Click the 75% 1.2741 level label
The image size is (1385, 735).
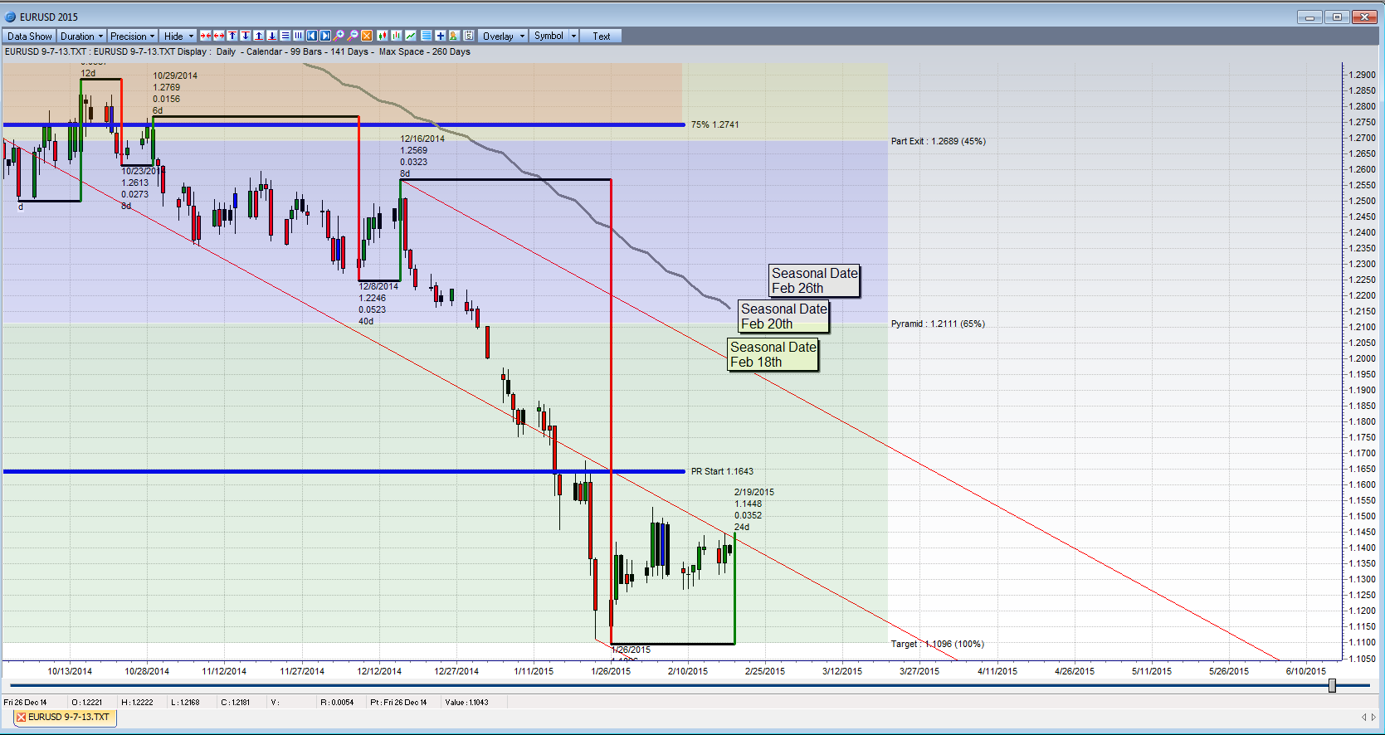pos(714,124)
